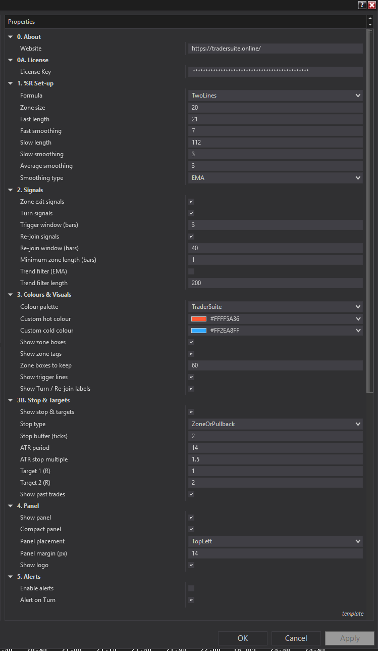This screenshot has width=378, height=651.
Task: Click the Target 1 (R) field
Action: click(275, 471)
